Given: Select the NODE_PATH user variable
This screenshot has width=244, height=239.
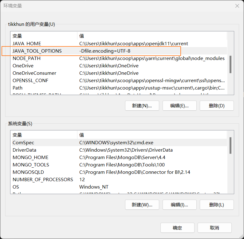Looking at the screenshot, I should tap(119, 58).
